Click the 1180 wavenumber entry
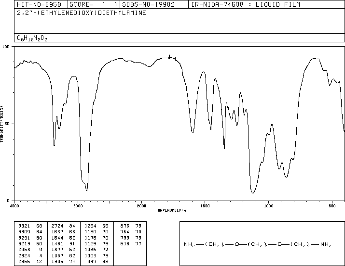Screen dimensions: 345x266 click(x=90, y=232)
